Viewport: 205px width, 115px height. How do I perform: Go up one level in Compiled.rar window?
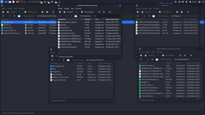tap(71, 16)
